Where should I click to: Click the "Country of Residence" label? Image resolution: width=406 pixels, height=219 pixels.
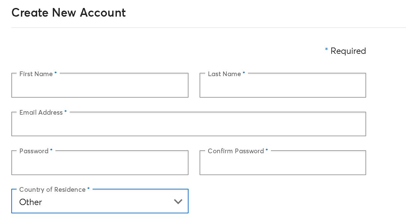52,189
